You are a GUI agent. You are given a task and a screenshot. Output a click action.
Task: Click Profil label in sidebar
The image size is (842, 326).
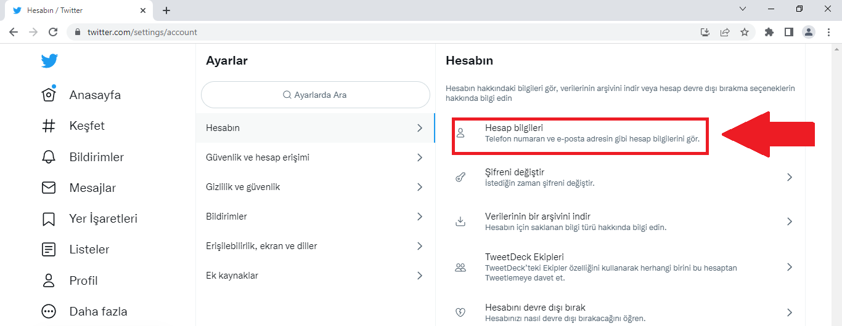[x=83, y=280]
